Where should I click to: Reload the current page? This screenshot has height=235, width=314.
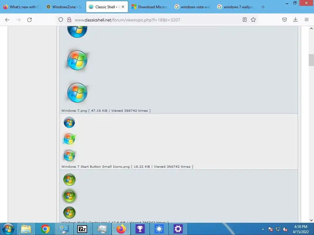click(x=29, y=20)
